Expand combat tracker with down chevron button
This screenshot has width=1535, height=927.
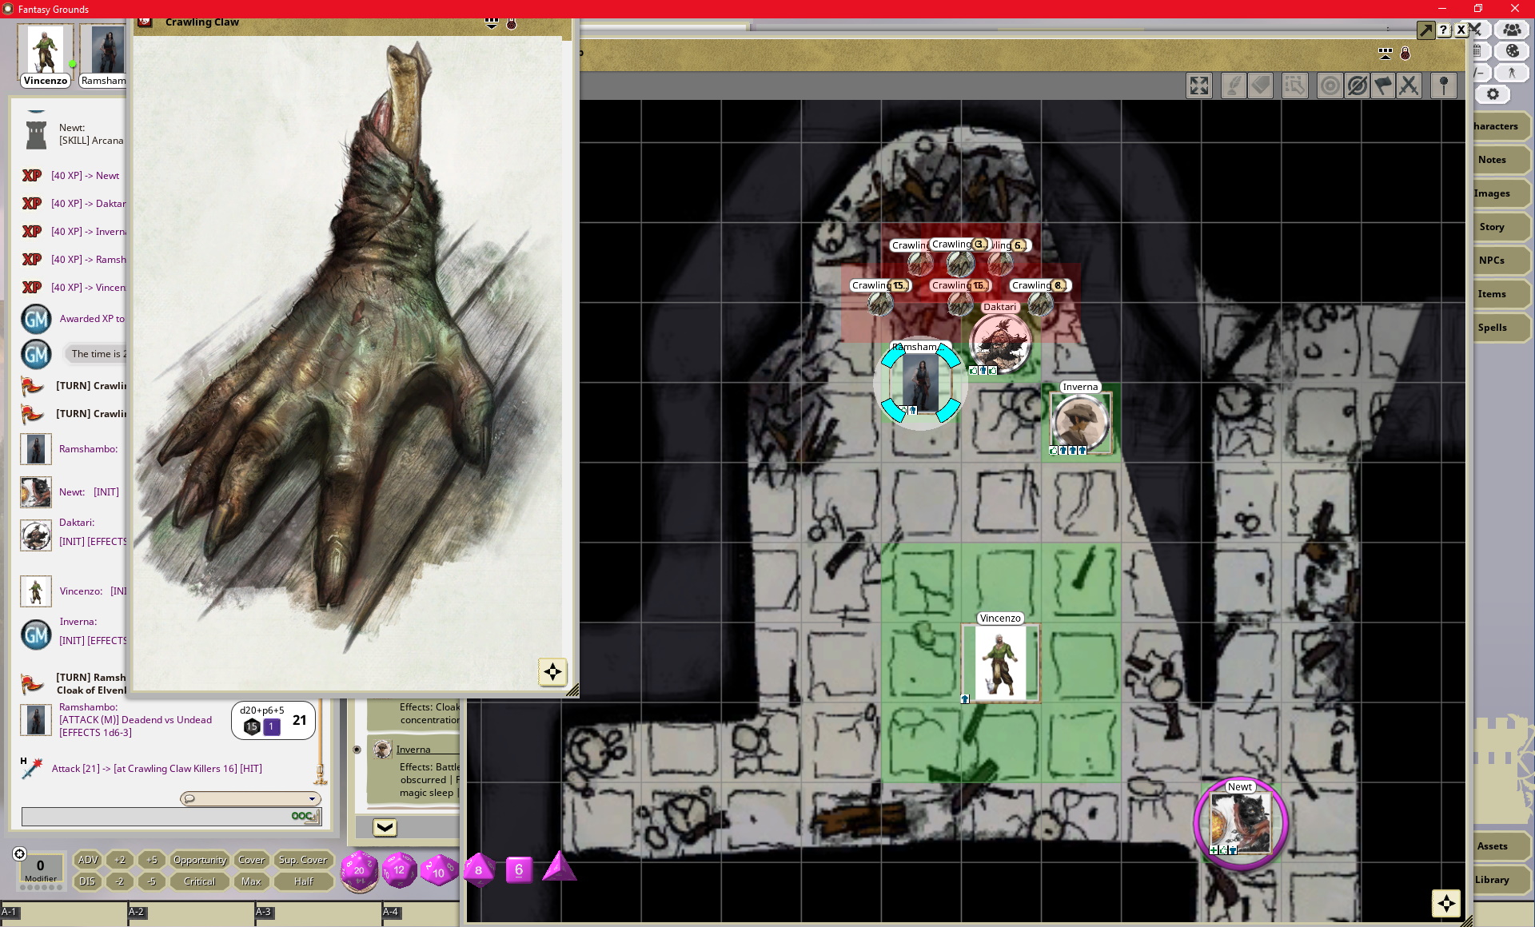tap(385, 827)
